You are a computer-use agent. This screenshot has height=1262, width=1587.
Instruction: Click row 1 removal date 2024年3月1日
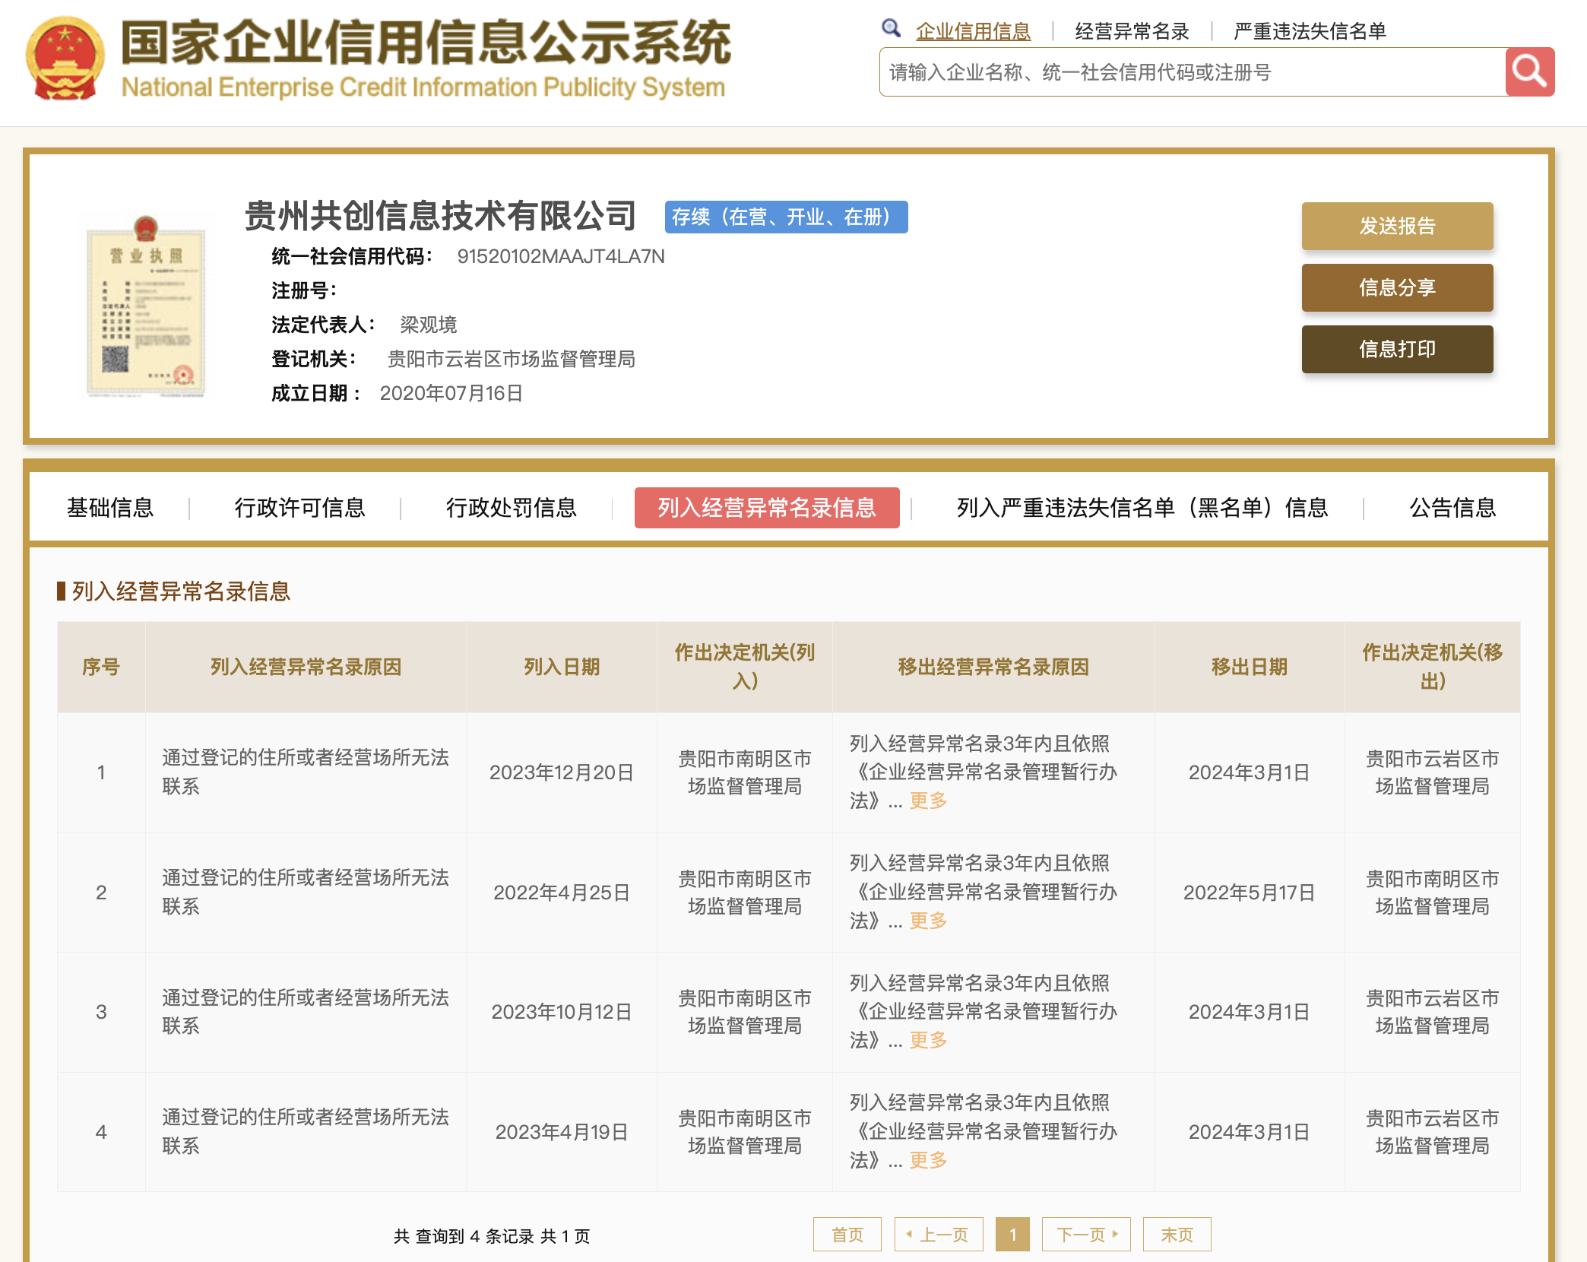click(x=1250, y=772)
